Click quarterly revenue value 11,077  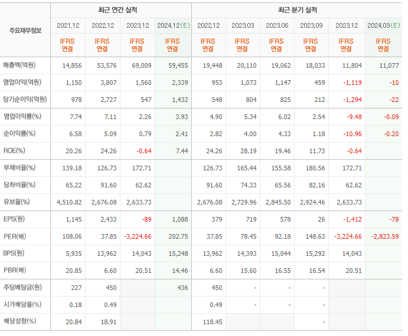point(389,65)
